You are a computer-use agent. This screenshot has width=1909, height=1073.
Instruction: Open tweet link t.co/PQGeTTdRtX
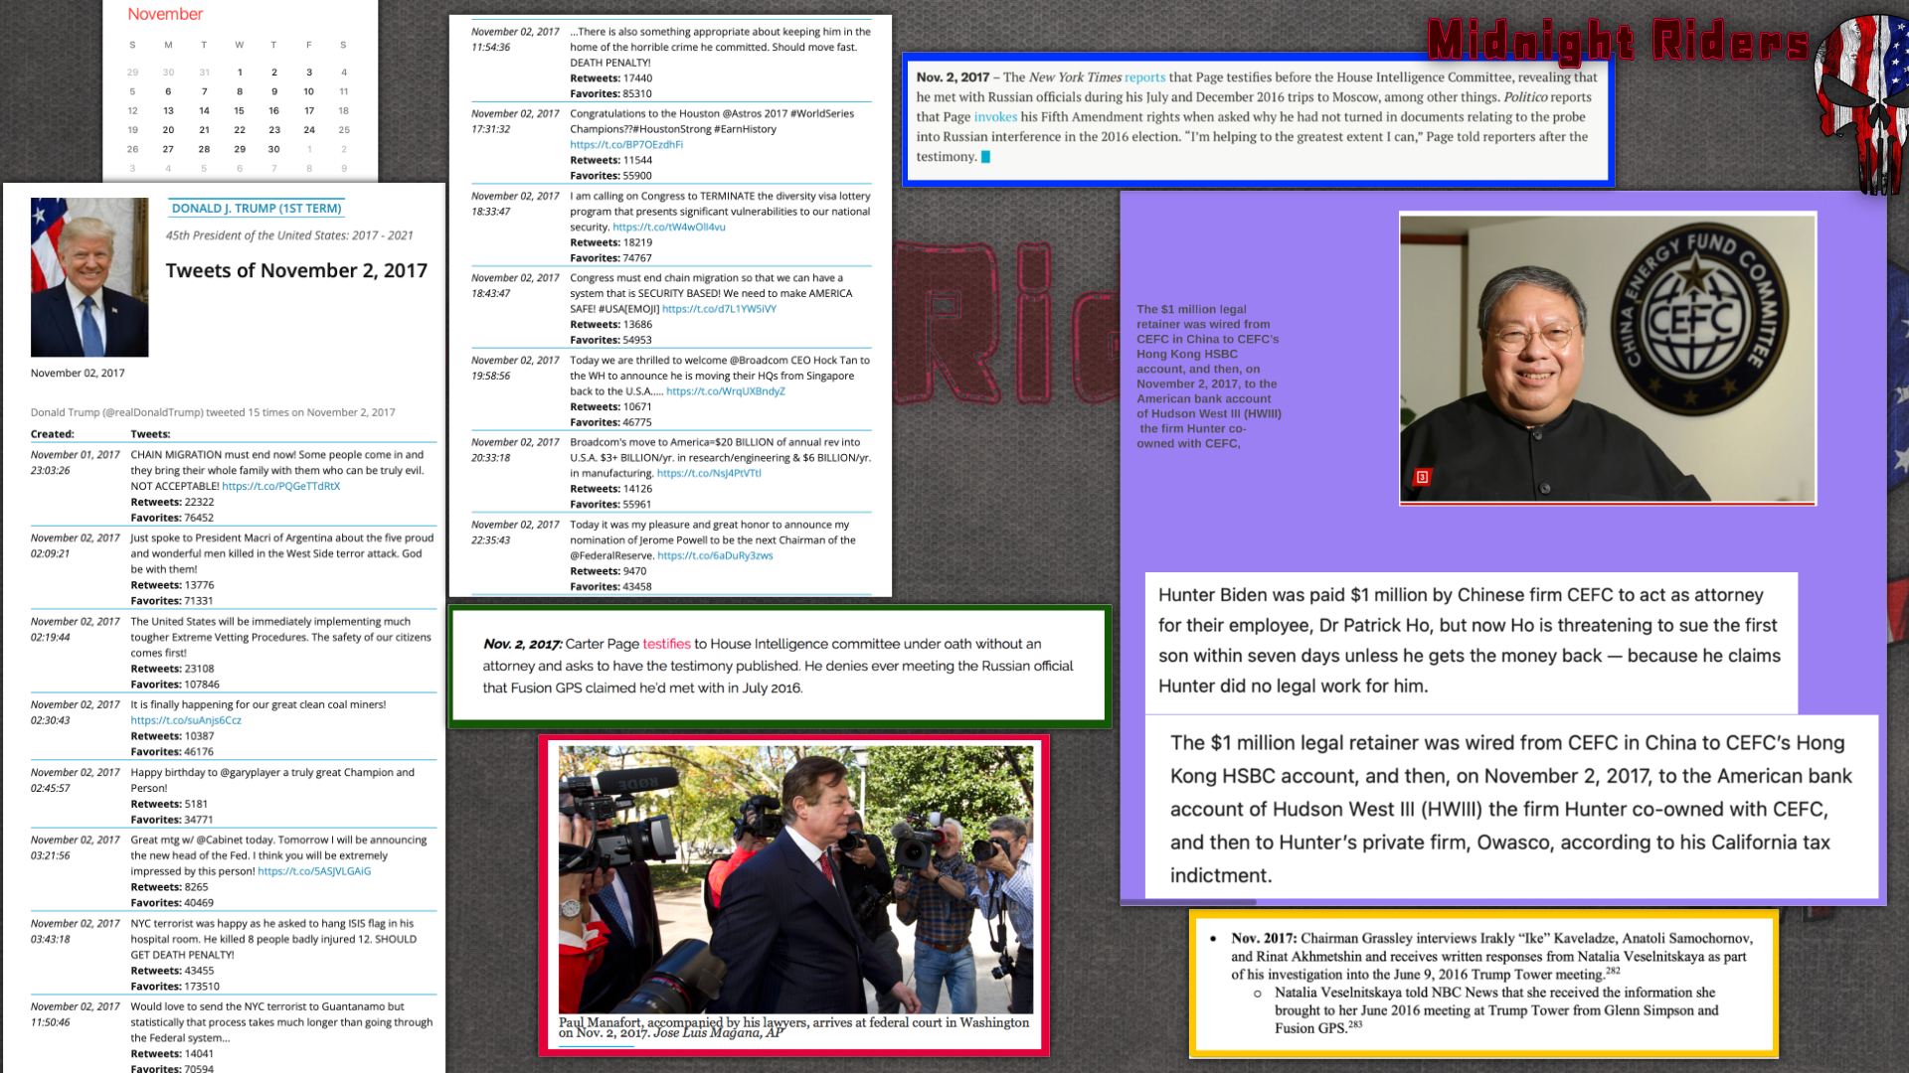coord(280,487)
